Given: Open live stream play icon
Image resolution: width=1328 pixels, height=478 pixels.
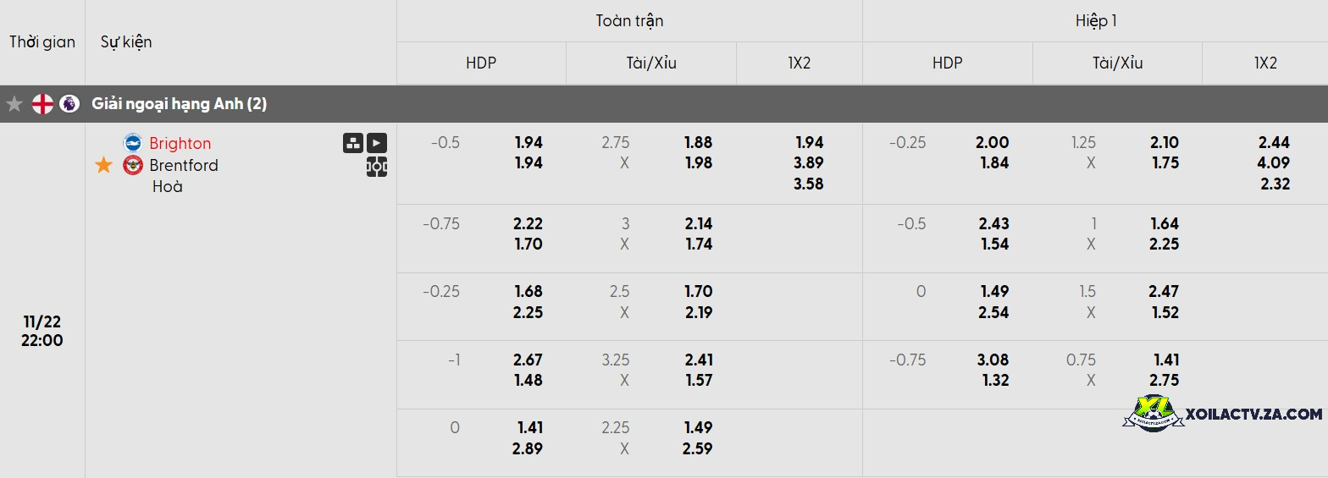Looking at the screenshot, I should 377,143.
